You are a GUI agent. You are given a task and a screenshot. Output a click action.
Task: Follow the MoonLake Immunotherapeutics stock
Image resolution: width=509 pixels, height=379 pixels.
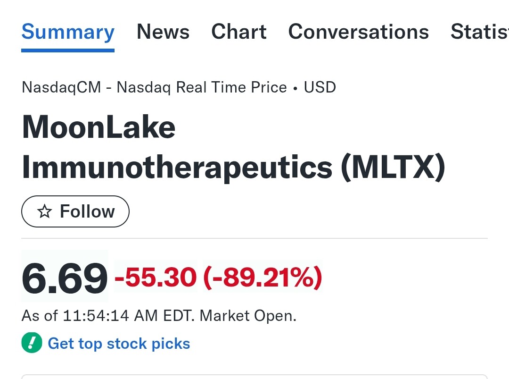[75, 212]
